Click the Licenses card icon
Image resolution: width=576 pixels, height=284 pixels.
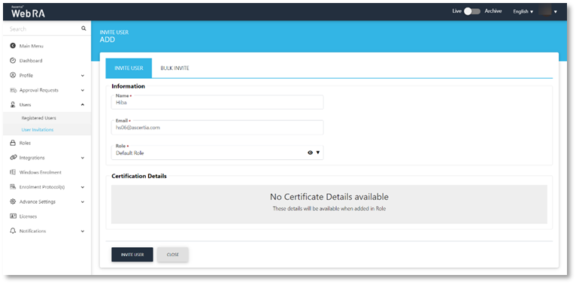pos(13,216)
